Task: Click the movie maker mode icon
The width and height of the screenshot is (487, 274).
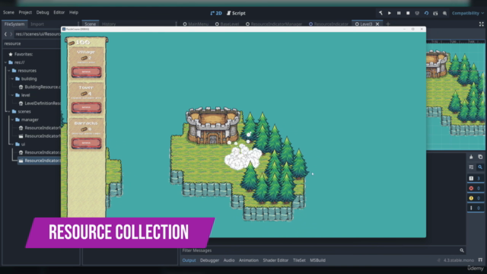Action: pos(444,13)
